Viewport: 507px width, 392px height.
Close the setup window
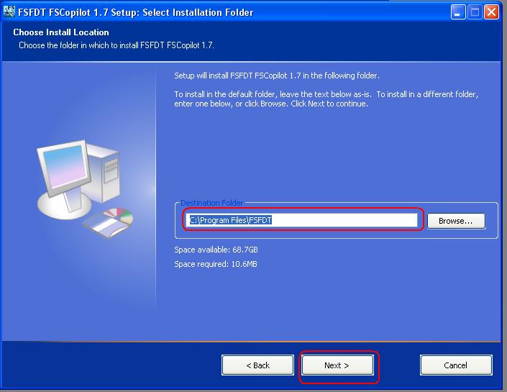491,12
